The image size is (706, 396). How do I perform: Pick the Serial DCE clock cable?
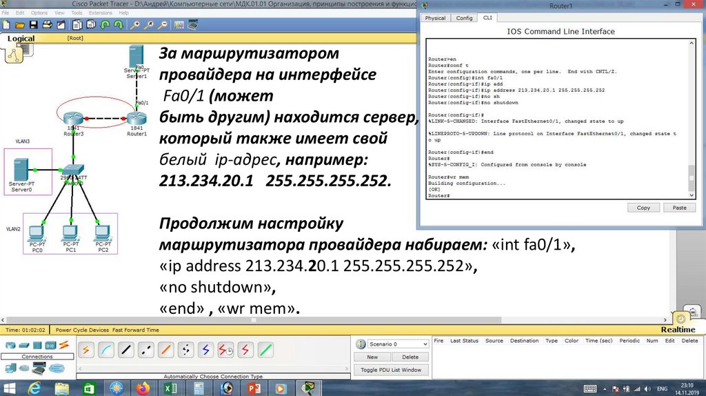coord(225,350)
